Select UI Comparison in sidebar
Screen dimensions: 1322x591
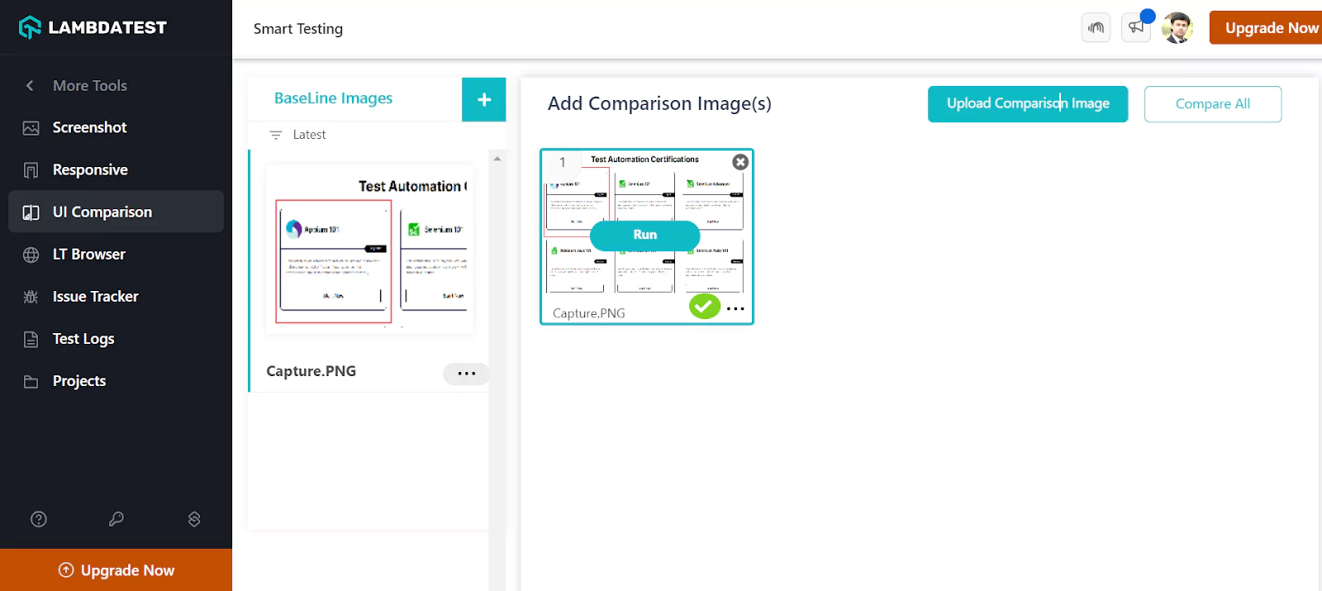pyautogui.click(x=116, y=212)
